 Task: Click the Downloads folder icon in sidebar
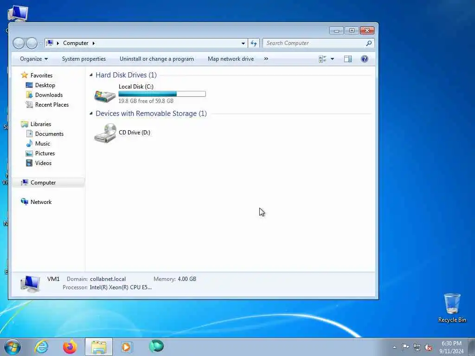point(29,95)
